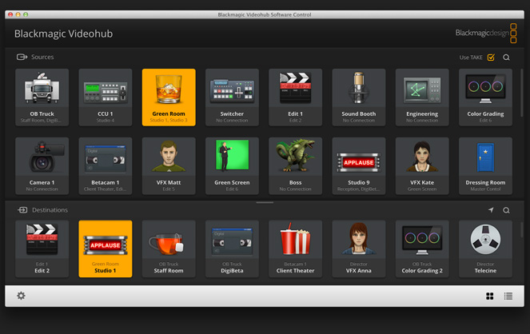Select the Color Grading source
This screenshot has width=530, height=334.
click(x=485, y=97)
